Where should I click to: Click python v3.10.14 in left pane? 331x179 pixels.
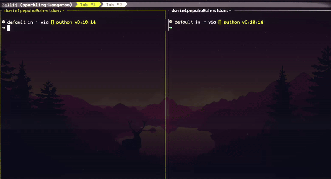tap(76, 22)
